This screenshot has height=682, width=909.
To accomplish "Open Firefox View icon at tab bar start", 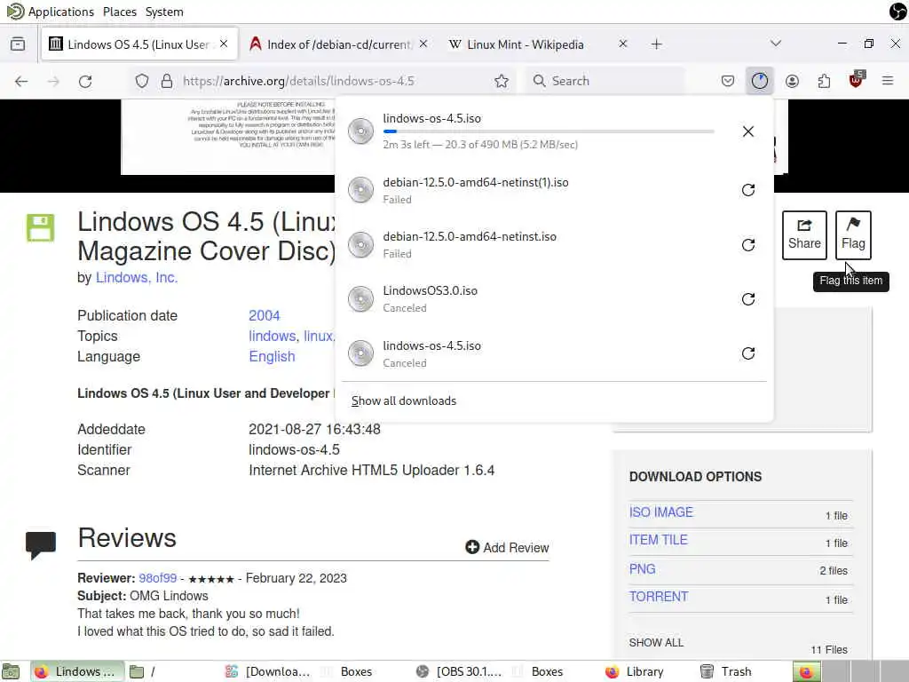I will pyautogui.click(x=18, y=44).
